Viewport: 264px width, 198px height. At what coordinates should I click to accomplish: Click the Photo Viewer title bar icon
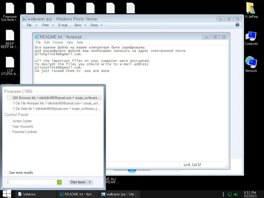pyautogui.click(x=24, y=19)
